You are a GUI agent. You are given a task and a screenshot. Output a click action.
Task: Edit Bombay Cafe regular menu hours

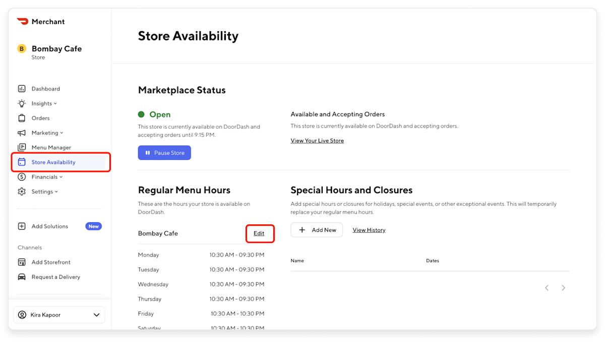click(x=259, y=233)
